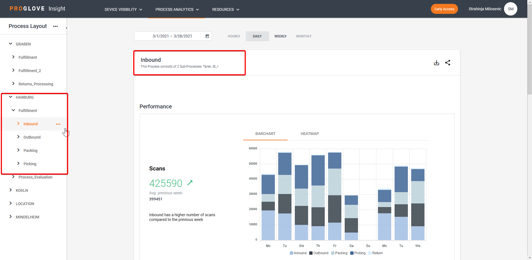Select the Barchart tab
The height and width of the screenshot is (260, 532).
click(x=265, y=134)
